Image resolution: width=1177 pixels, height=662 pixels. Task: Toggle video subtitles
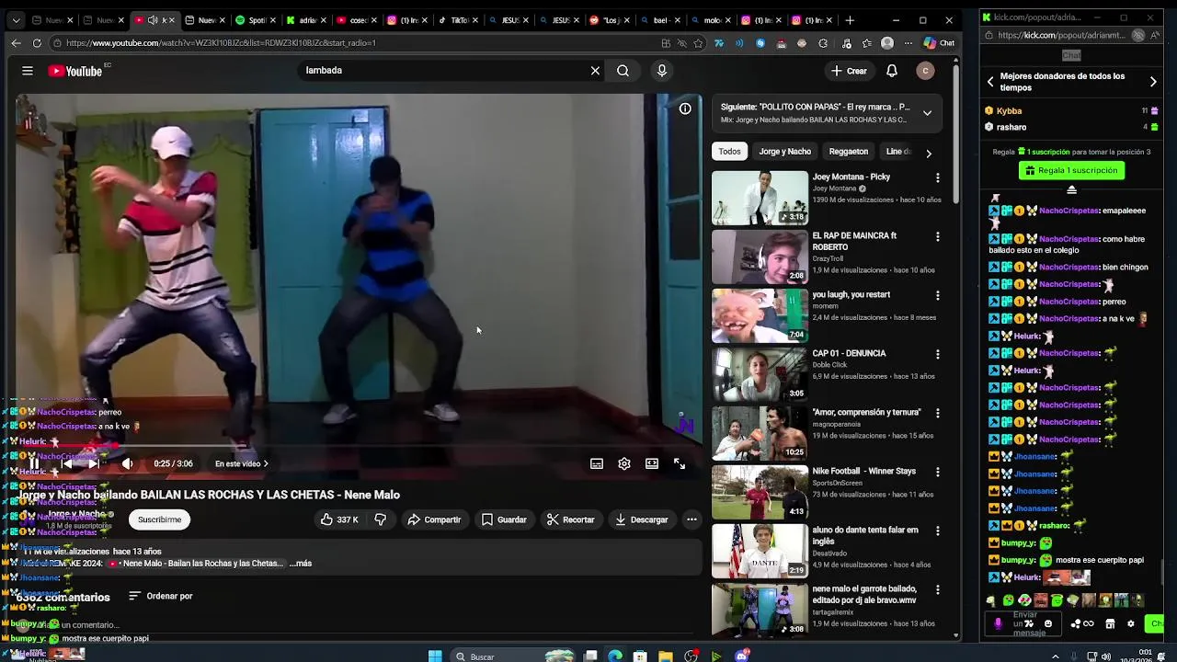click(597, 463)
